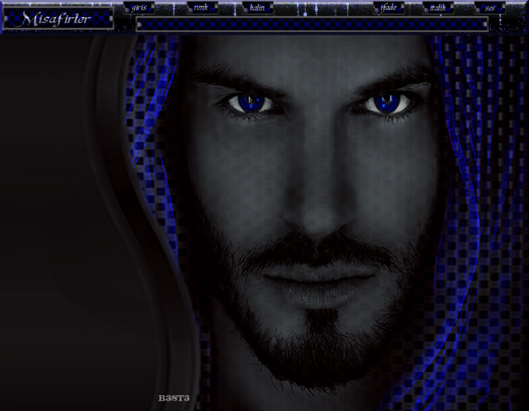Click the gray square left of Misafirler

[6, 19]
